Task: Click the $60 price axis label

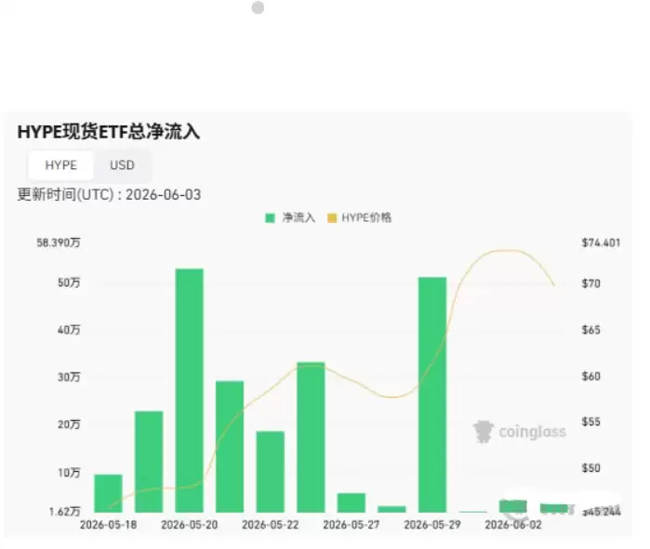Action: [x=591, y=376]
